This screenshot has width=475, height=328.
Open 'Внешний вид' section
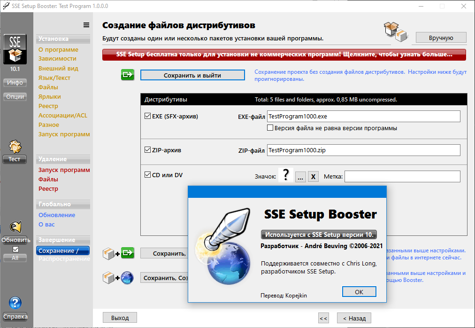pyautogui.click(x=58, y=68)
